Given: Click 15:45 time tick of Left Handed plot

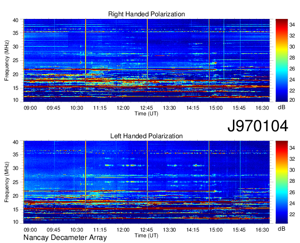Looking at the screenshot, I should click(239, 230).
